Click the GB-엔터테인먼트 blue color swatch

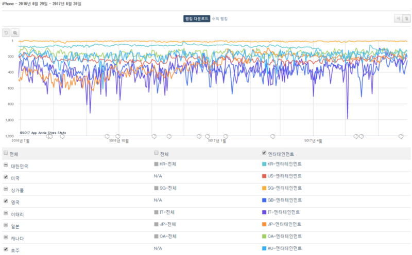264,200
